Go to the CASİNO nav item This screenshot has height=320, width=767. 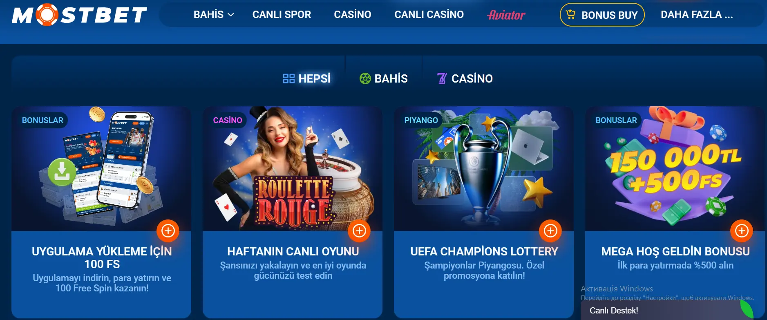[x=352, y=15]
